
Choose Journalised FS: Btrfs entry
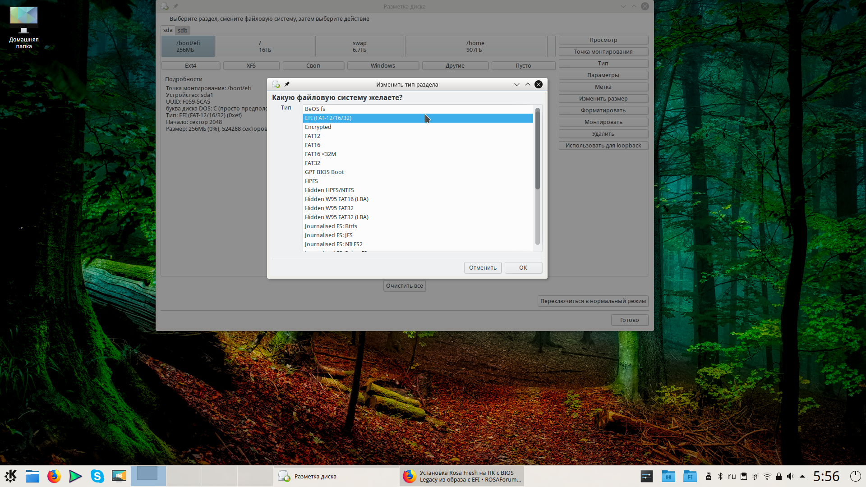tap(331, 226)
